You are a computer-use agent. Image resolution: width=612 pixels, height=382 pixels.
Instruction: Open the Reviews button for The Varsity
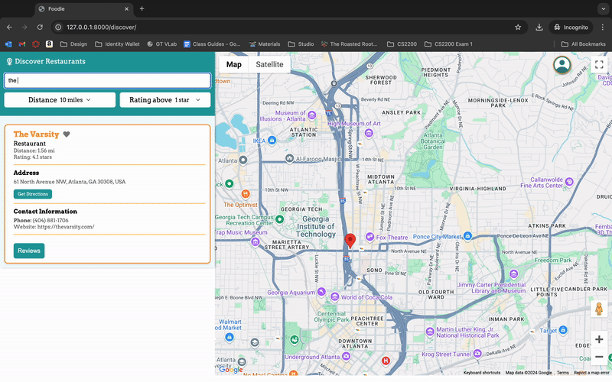[x=29, y=251]
